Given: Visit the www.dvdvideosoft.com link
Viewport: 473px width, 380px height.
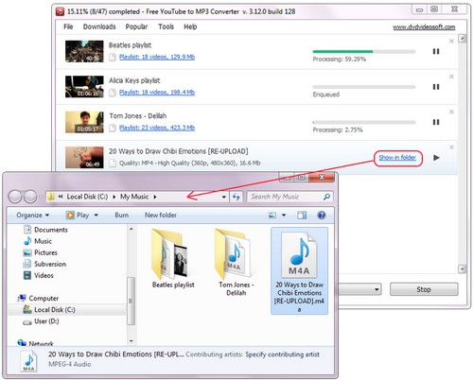Looking at the screenshot, I should 424,27.
